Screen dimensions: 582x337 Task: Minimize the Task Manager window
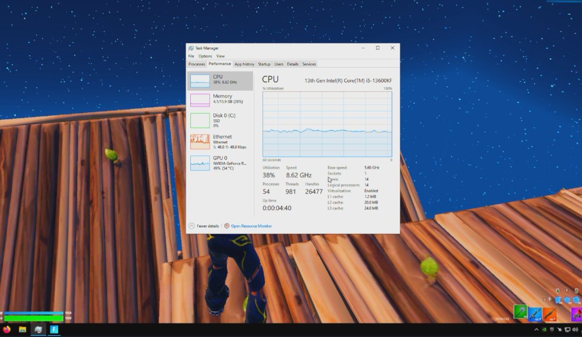tap(363, 48)
